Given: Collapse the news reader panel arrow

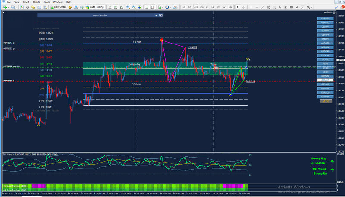Looking at the screenshot, I should tap(156, 16).
